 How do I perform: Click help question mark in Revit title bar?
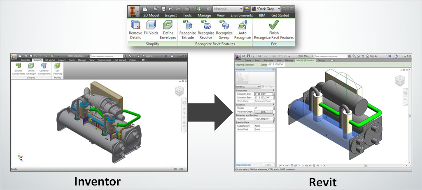coord(396,56)
